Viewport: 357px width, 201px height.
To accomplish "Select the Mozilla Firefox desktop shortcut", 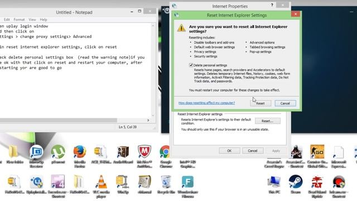I will tap(80, 156).
